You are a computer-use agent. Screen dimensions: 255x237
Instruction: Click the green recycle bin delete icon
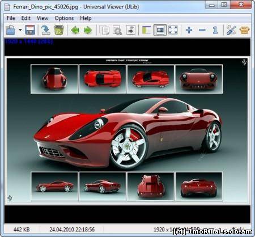tap(59, 30)
